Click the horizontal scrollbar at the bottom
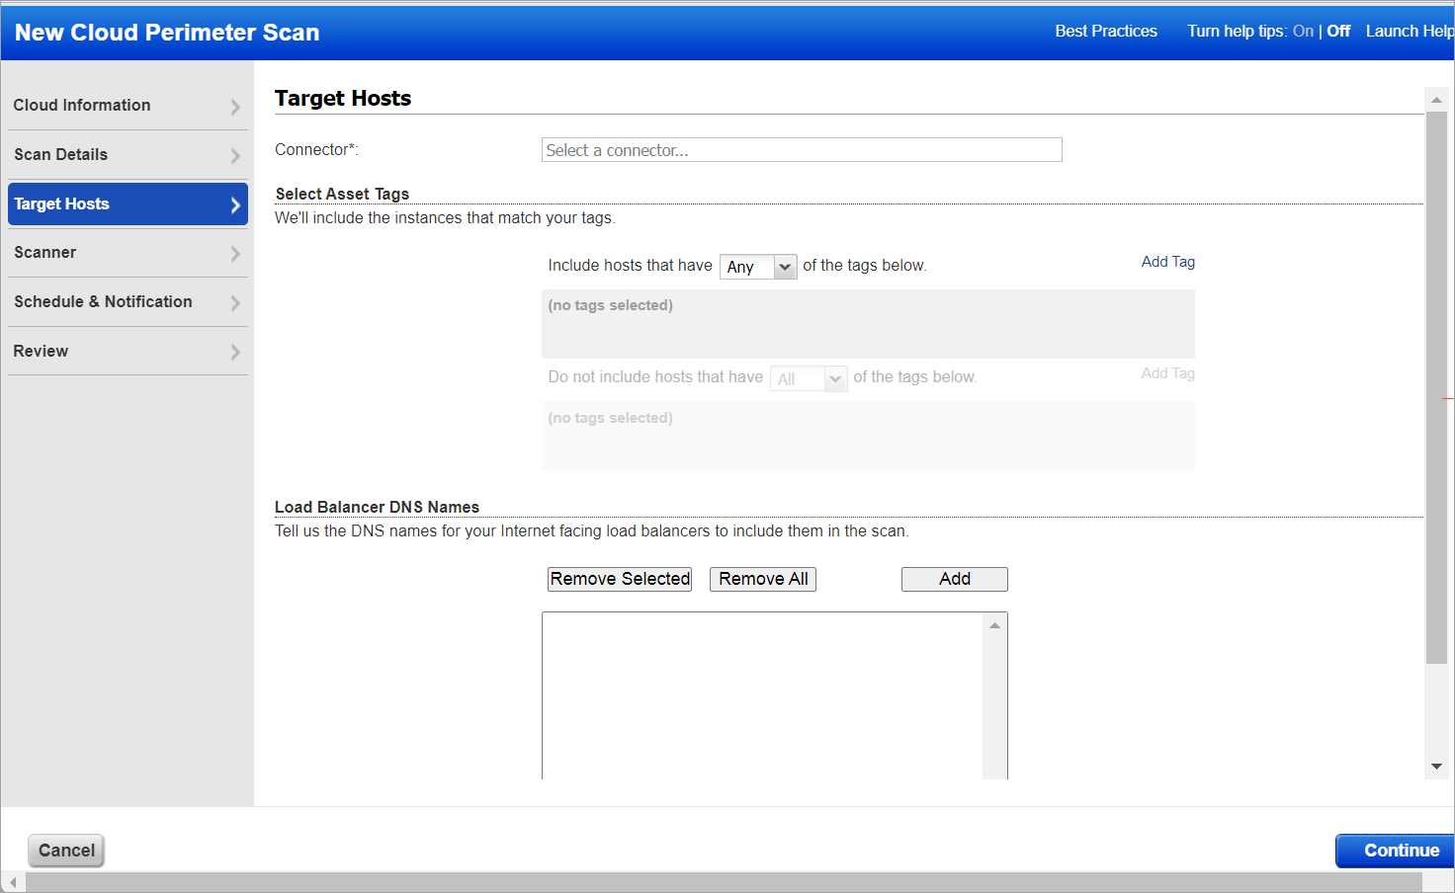The image size is (1455, 893). [722, 882]
